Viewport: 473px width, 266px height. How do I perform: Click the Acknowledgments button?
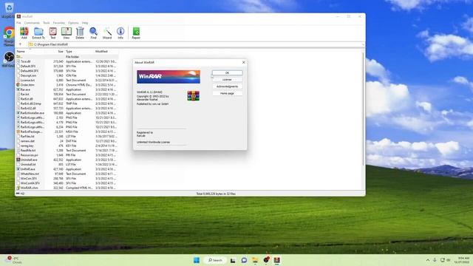coord(227,86)
